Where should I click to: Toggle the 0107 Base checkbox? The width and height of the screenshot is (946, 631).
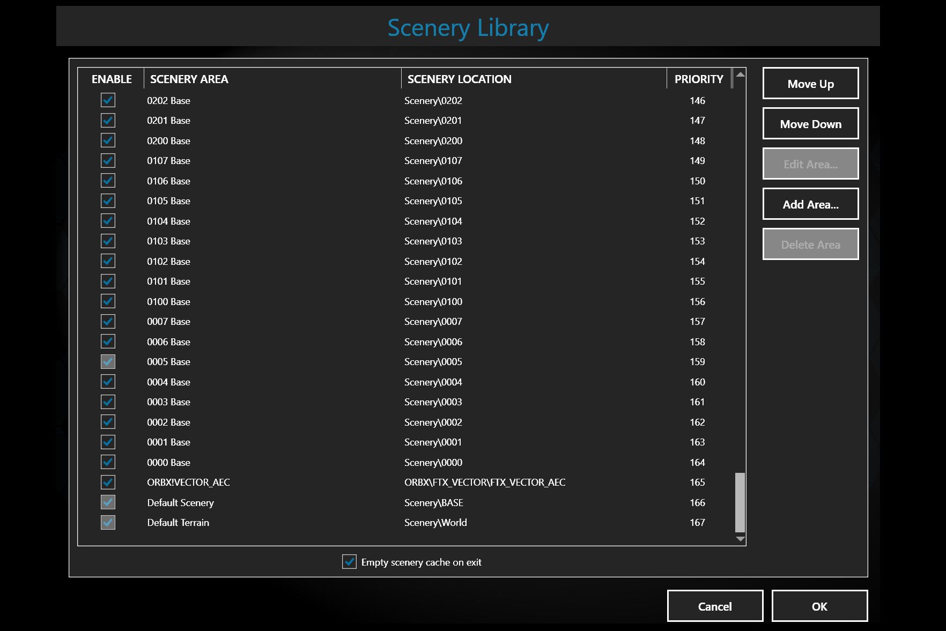pyautogui.click(x=108, y=160)
